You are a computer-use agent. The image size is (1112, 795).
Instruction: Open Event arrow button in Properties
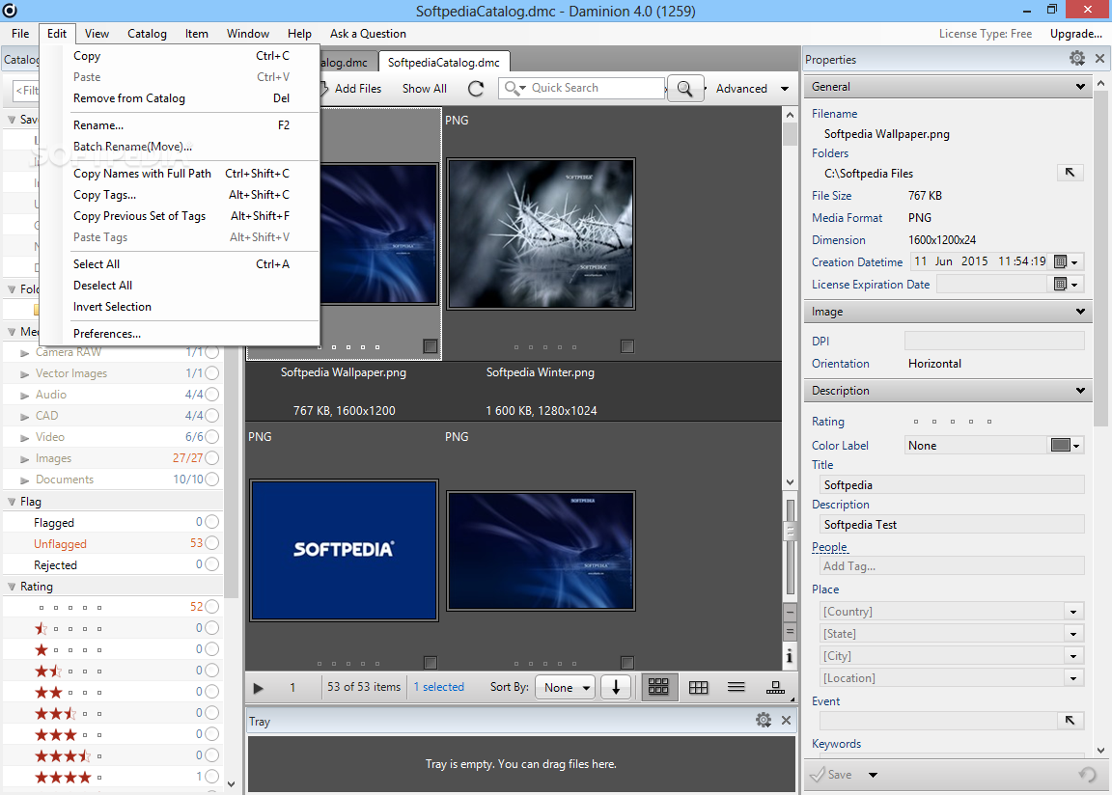(x=1070, y=721)
